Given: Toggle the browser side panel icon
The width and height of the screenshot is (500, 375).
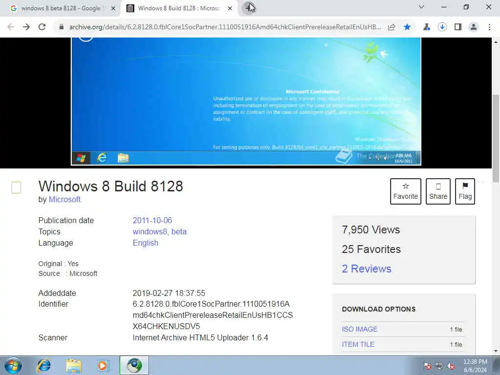Looking at the screenshot, I should coord(458,27).
